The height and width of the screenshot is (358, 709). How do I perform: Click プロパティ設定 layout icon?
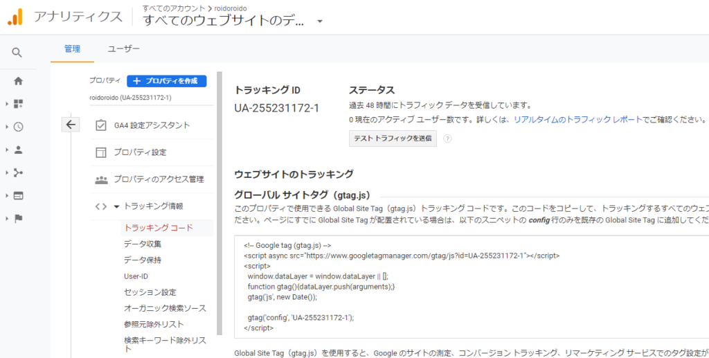[101, 152]
